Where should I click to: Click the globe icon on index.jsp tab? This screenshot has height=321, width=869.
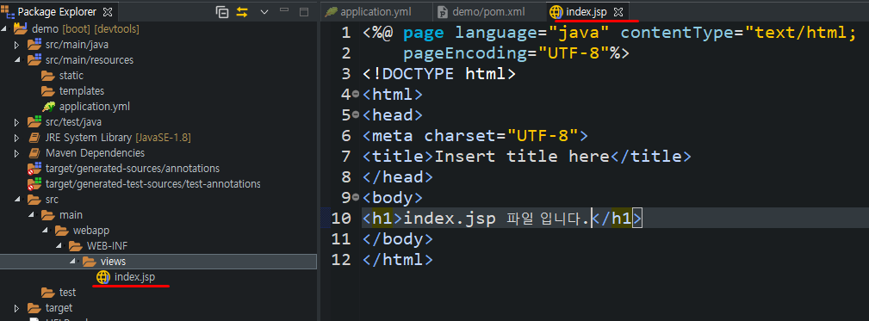555,12
